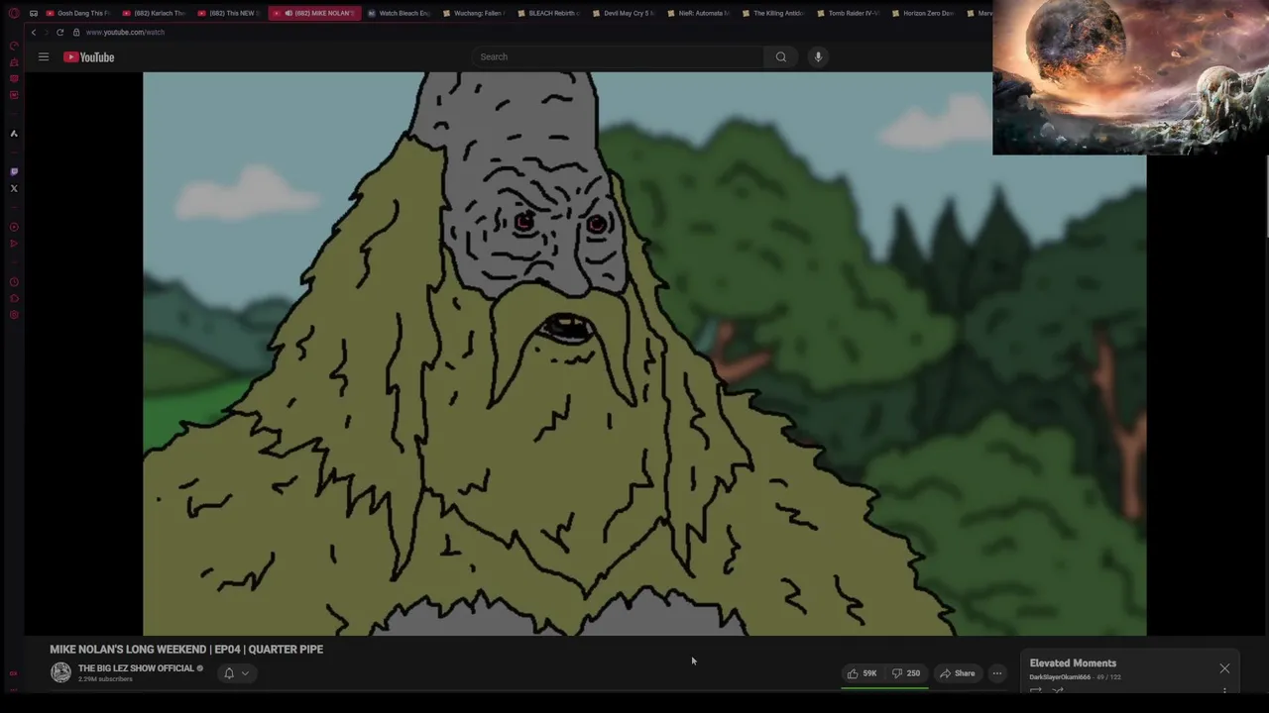
Task: Focus the YouTube Search field
Action: 619,56
